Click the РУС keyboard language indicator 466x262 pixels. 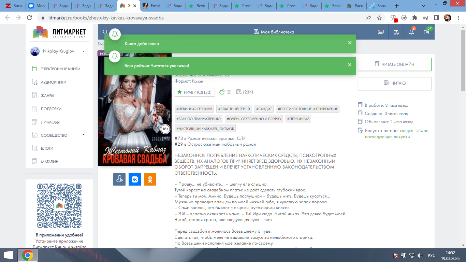(x=432, y=255)
